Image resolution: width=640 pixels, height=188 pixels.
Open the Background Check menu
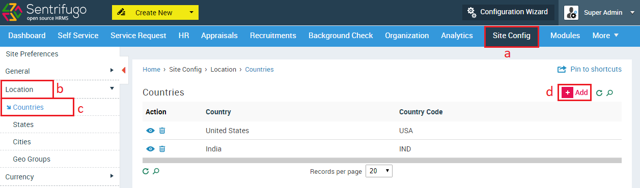pos(341,36)
